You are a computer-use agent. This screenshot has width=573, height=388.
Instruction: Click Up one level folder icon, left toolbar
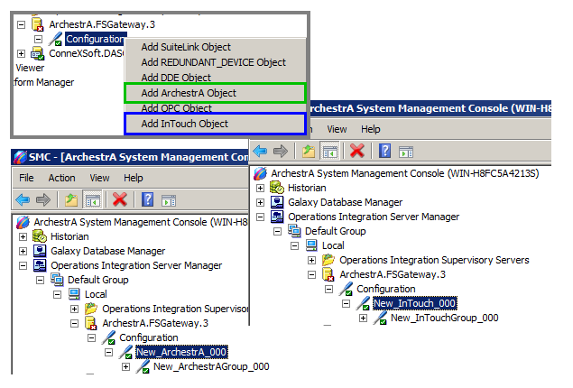(x=71, y=199)
